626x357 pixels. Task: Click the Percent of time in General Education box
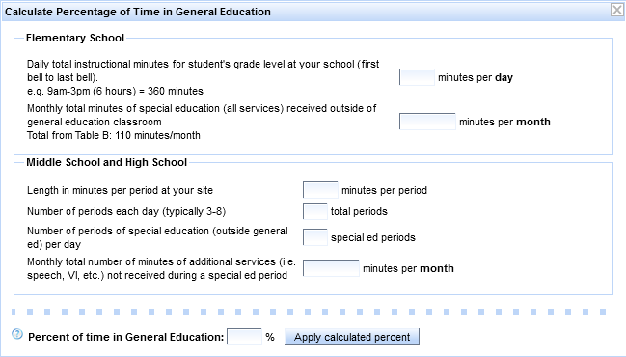click(244, 337)
